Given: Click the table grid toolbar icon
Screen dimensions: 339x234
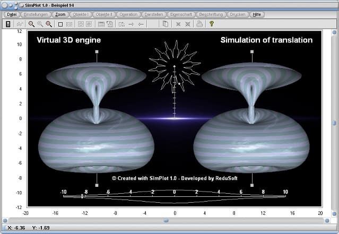Looking at the screenshot, I should (x=100, y=24).
